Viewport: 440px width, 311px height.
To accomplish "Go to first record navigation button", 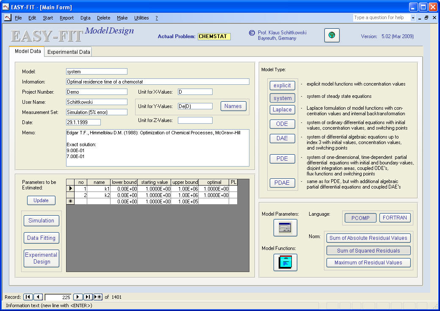I will [x=28, y=297].
